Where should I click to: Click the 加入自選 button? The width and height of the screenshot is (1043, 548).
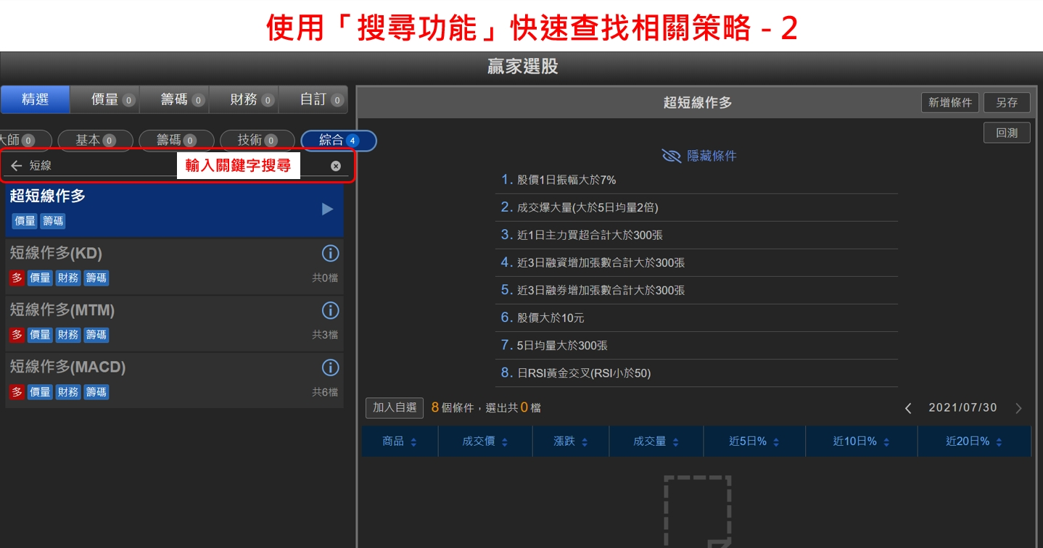pyautogui.click(x=394, y=408)
